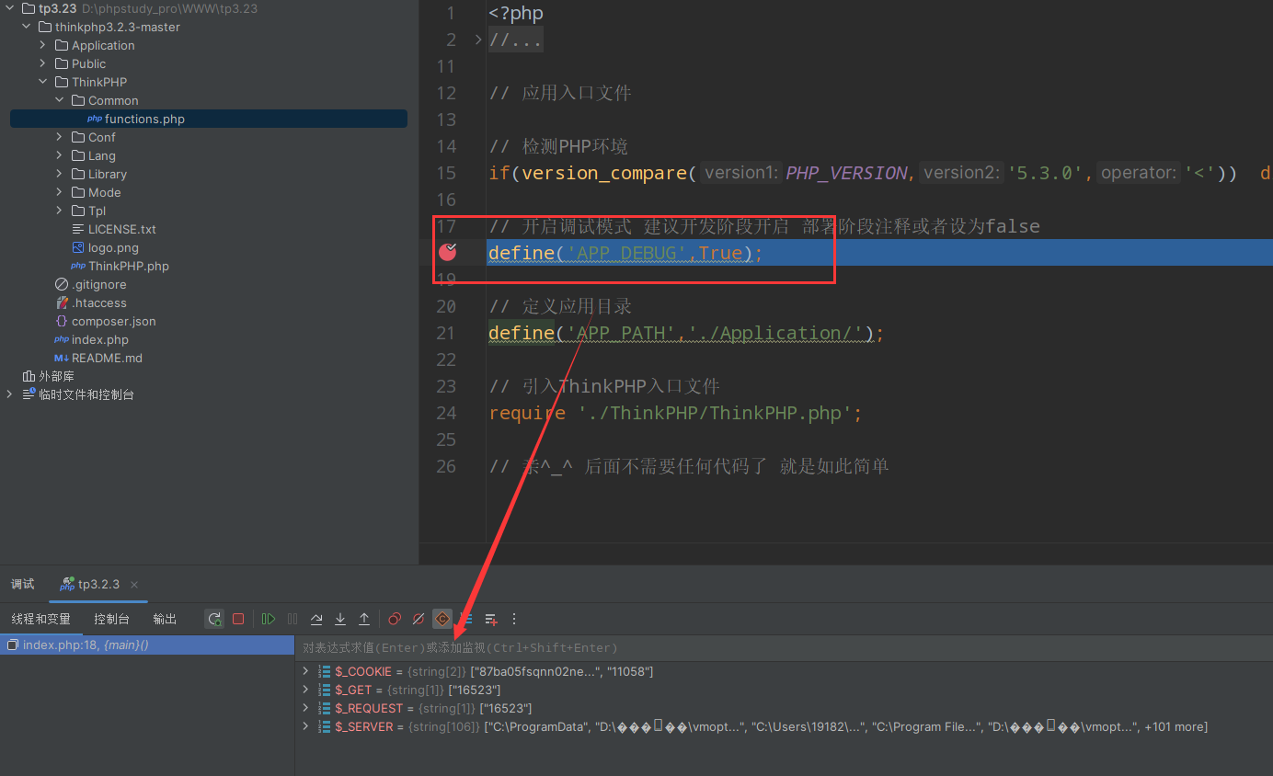Click the text file icon beside LICENSE.txt

(x=79, y=229)
